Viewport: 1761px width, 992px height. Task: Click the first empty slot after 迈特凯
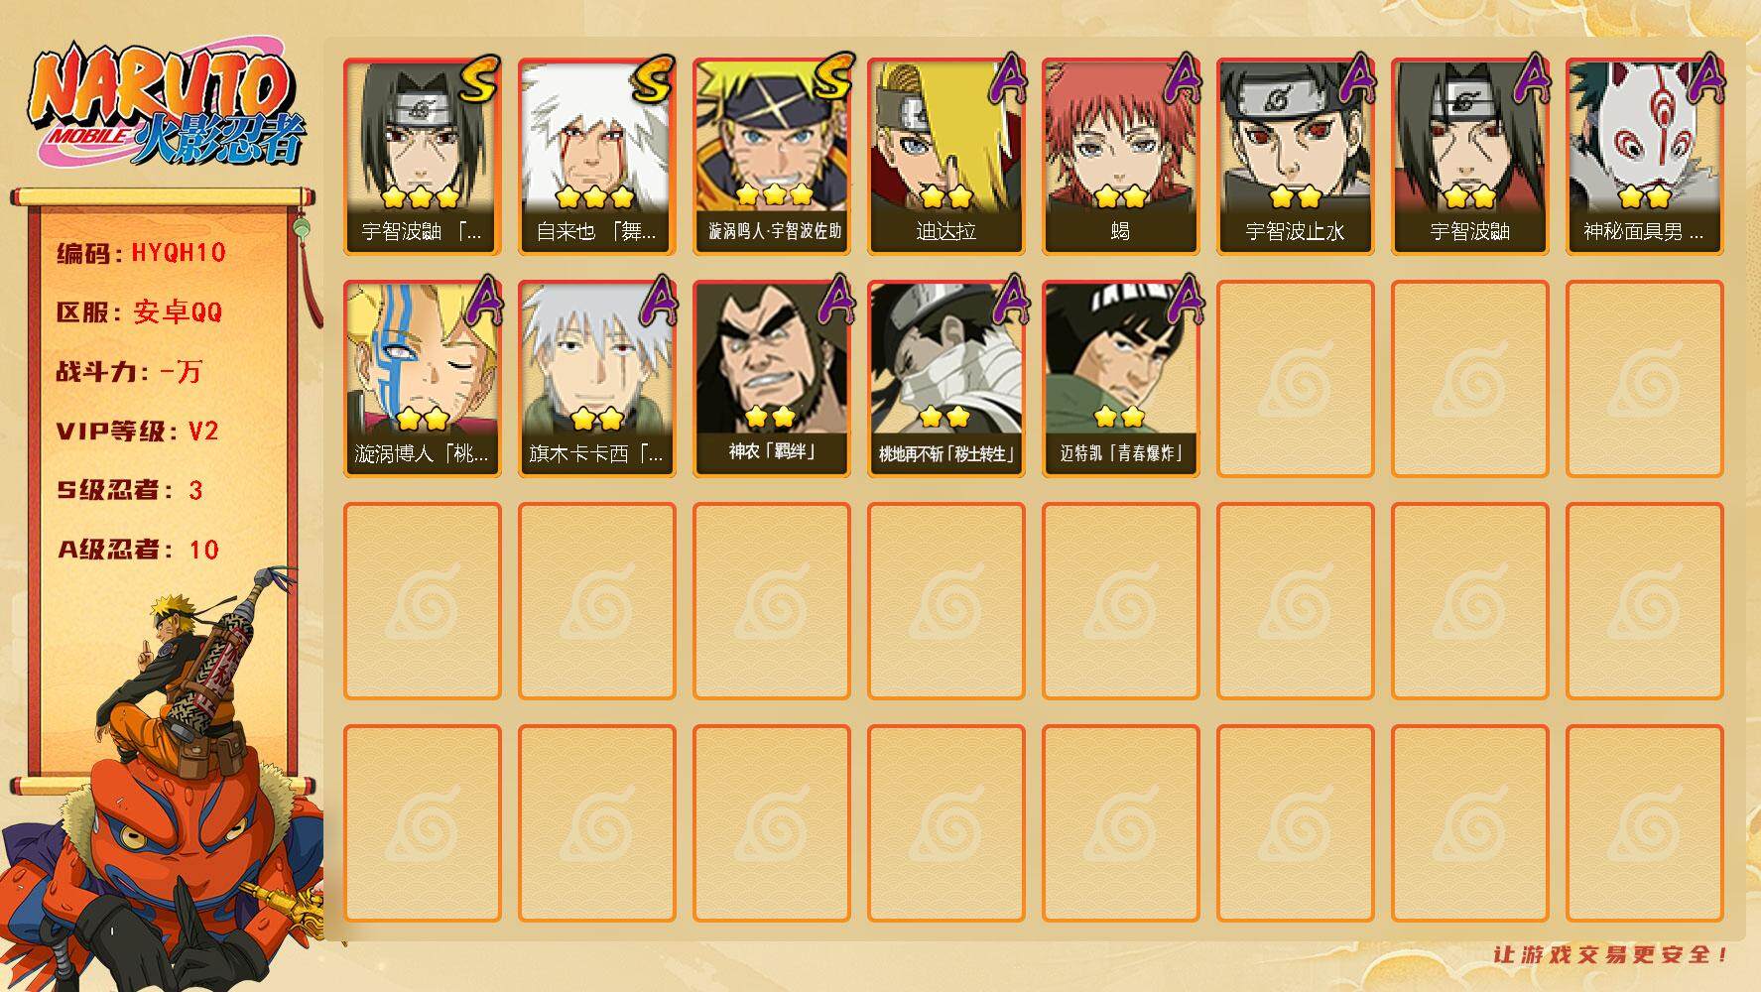coord(1295,379)
